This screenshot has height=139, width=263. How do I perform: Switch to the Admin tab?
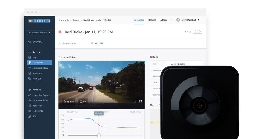(x=163, y=20)
